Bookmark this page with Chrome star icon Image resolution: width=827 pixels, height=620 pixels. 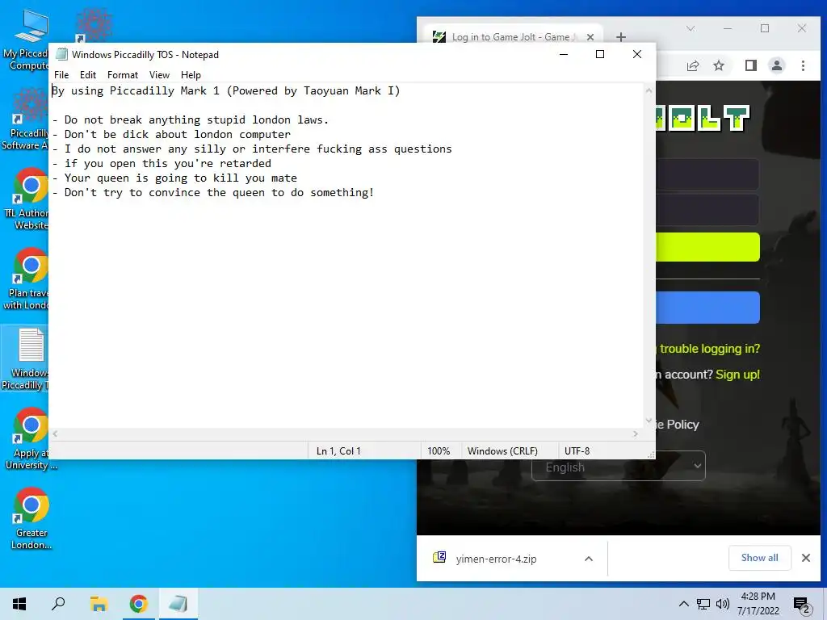click(718, 65)
